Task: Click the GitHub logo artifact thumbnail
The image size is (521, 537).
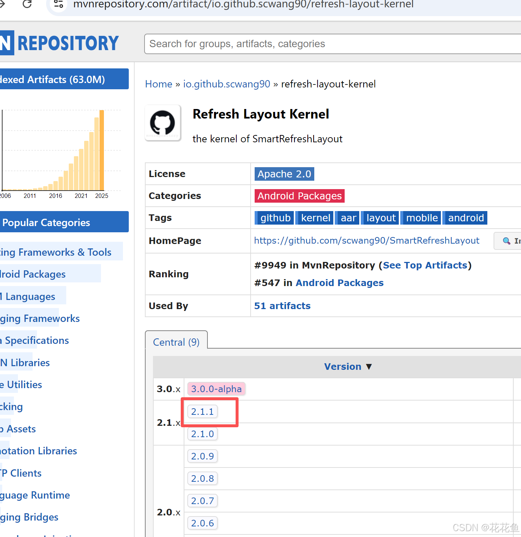Action: click(163, 123)
